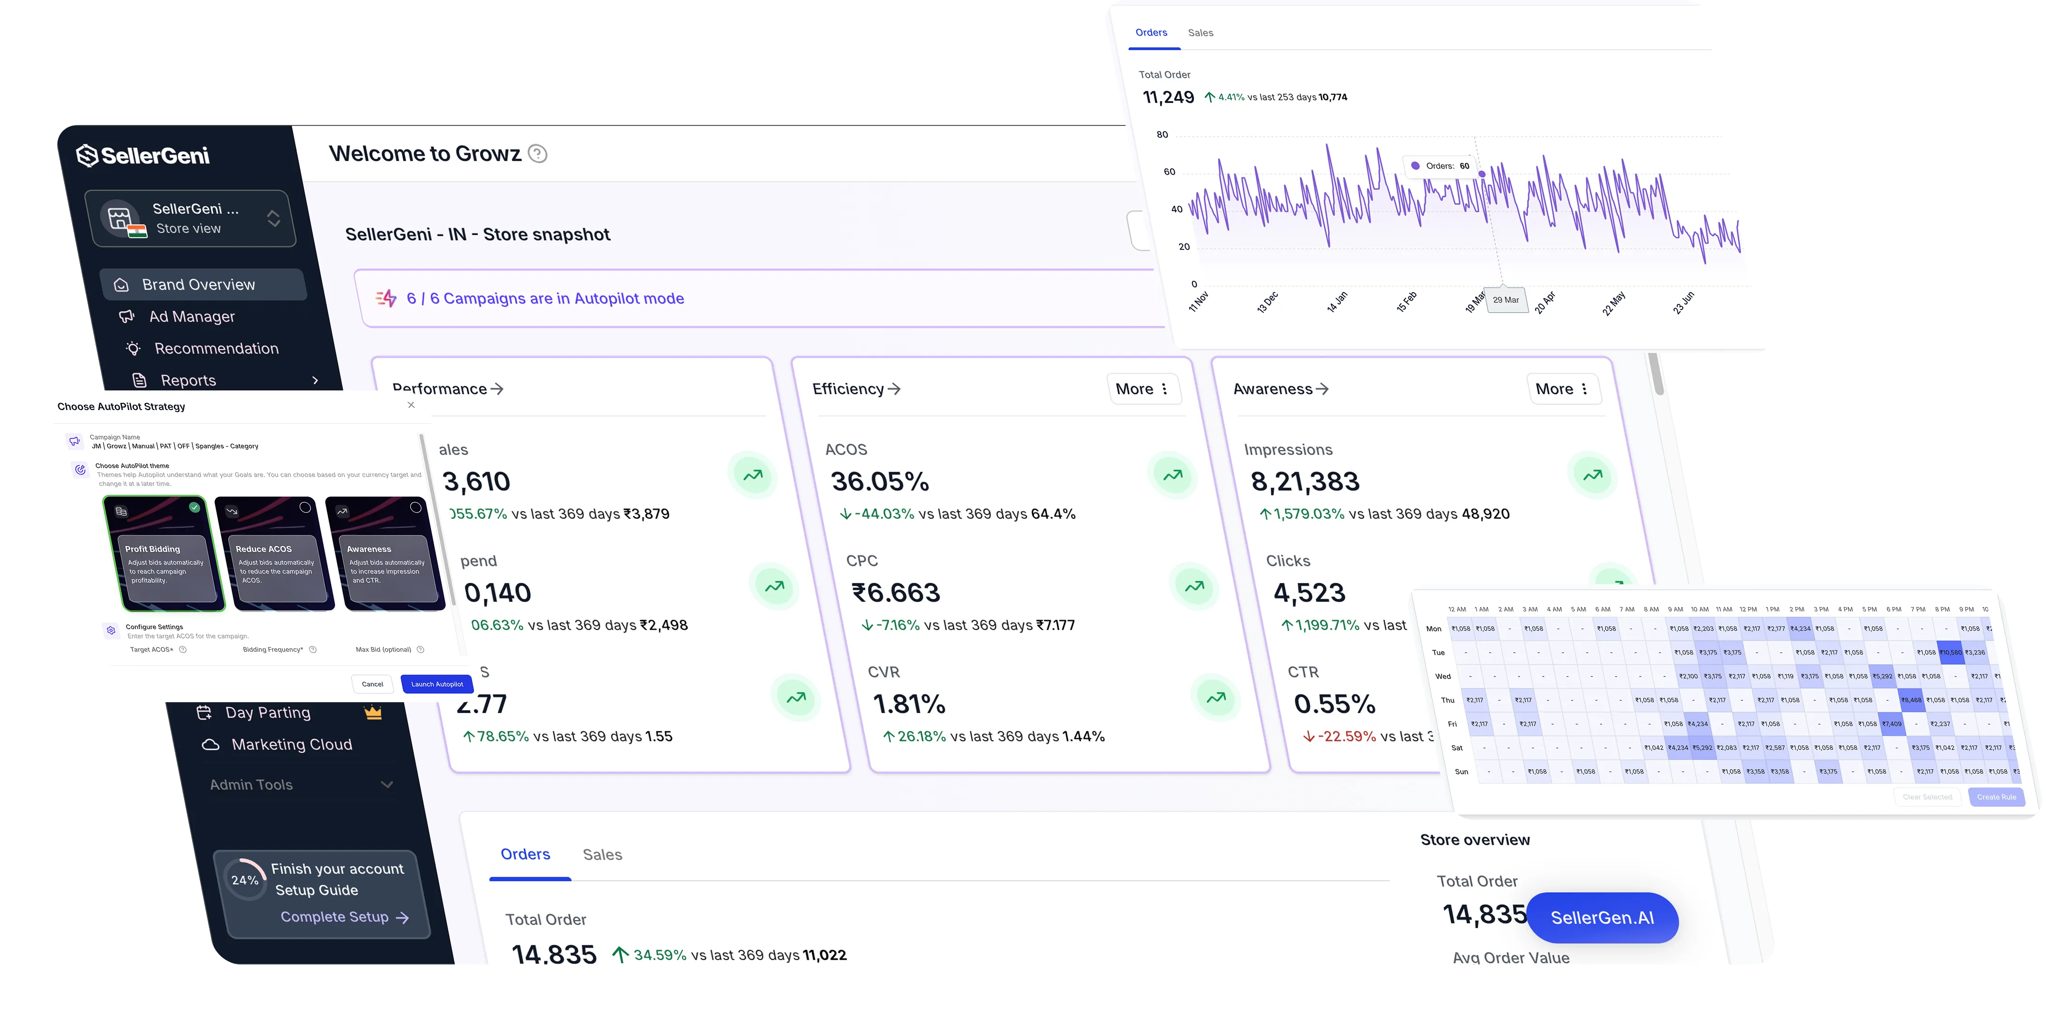Click the Bidding Frequency help icon
Viewport: 2046px width, 1021px height.
pyautogui.click(x=313, y=649)
